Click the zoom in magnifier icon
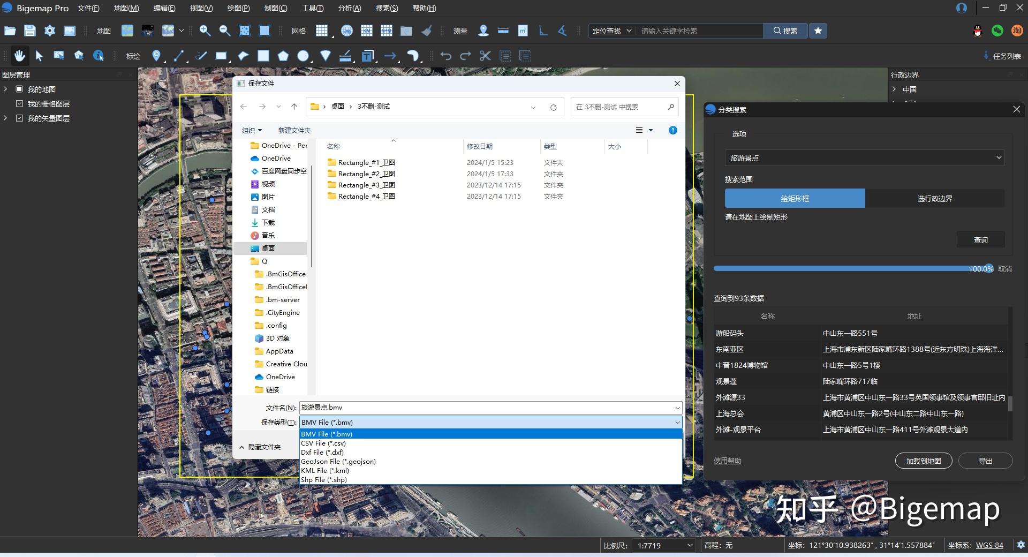 coord(205,31)
